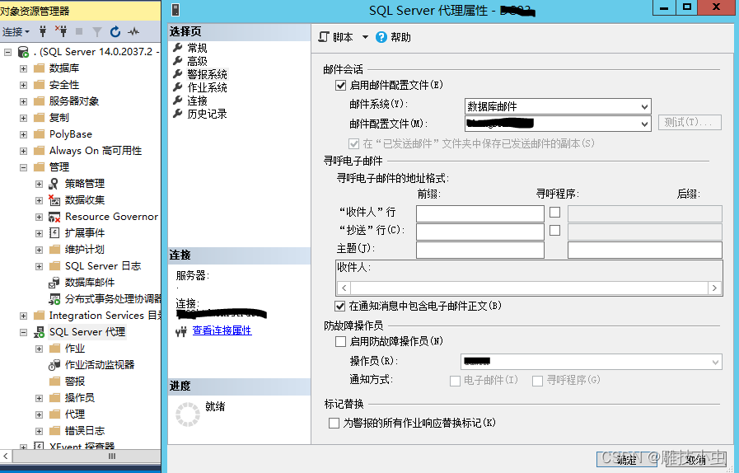Toggle 在通知消息中包含电子邮件正文 checkbox
This screenshot has height=473, width=739.
click(339, 306)
